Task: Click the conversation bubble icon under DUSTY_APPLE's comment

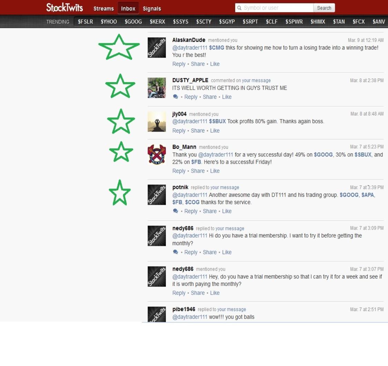Action: [x=176, y=97]
